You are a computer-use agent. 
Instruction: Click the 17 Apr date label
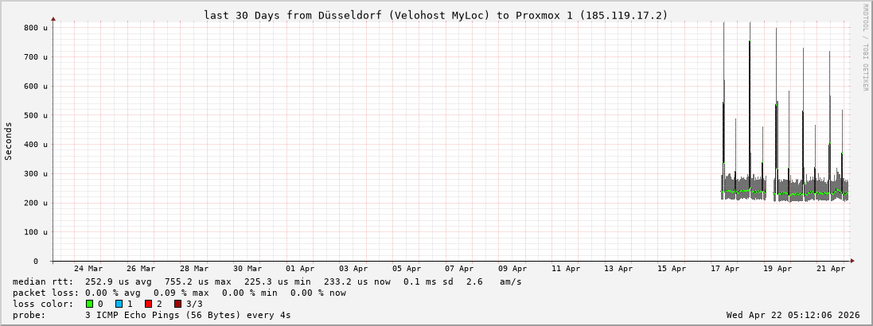coord(725,269)
